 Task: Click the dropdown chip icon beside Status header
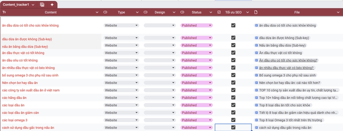[x=182, y=12]
